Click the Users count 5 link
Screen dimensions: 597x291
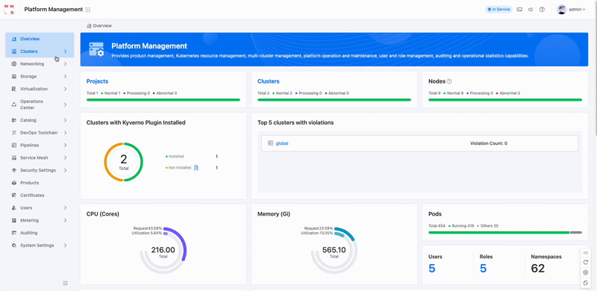(432, 269)
